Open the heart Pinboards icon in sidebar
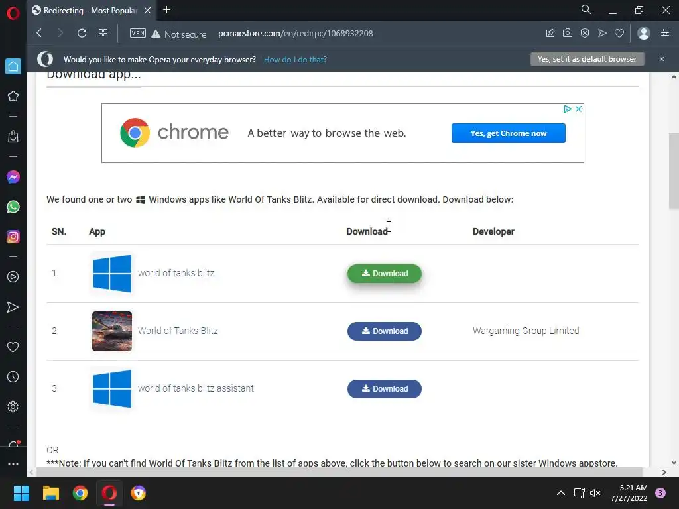 coord(13,347)
